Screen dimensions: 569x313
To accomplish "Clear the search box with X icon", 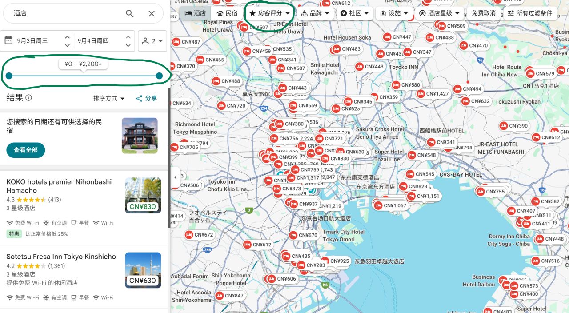I will pos(152,14).
